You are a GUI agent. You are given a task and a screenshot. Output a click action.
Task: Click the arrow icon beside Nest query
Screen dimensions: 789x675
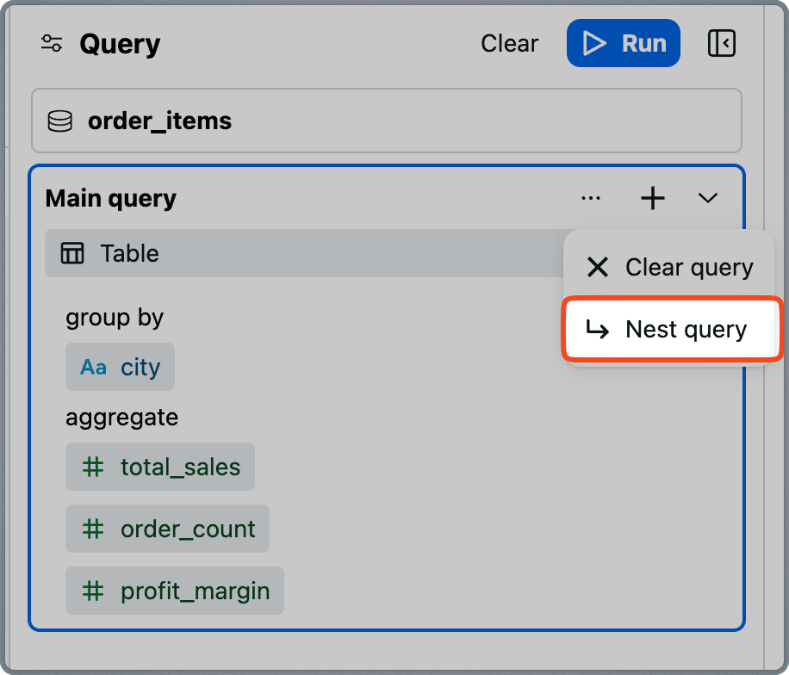click(597, 330)
